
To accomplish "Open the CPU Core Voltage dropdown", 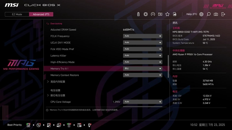I will [143, 102].
